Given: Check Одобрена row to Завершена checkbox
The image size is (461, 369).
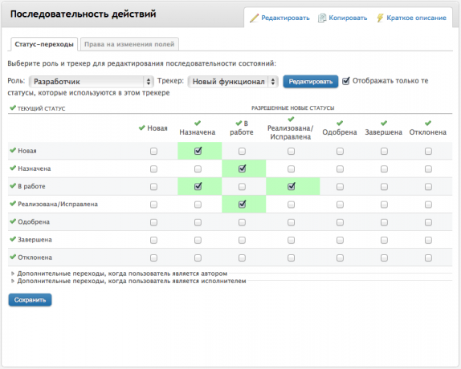Looking at the screenshot, I should click(x=384, y=222).
